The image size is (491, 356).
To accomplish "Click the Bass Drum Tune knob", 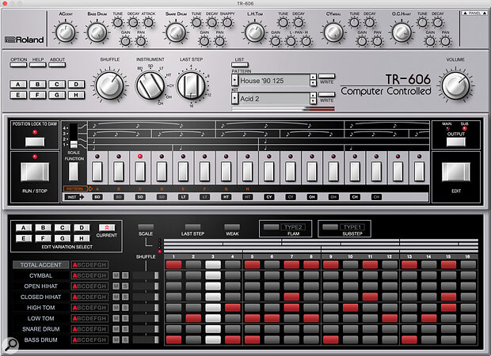I will (x=118, y=22).
